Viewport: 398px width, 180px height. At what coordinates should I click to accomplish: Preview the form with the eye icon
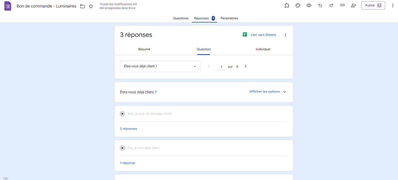(x=309, y=5)
